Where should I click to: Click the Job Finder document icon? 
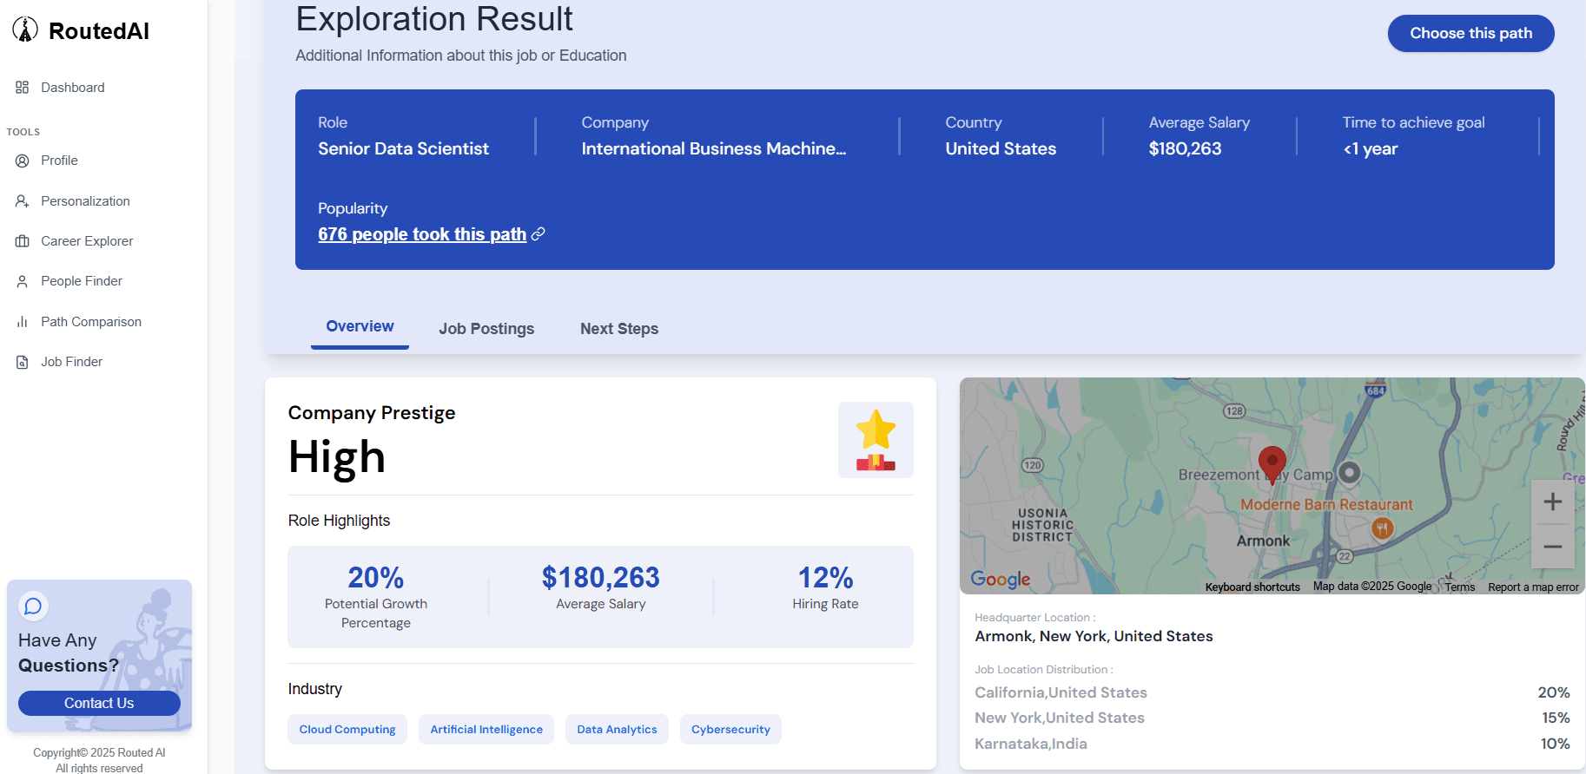[x=23, y=362]
